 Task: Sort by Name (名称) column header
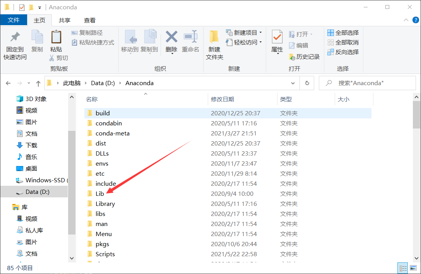(x=92, y=99)
